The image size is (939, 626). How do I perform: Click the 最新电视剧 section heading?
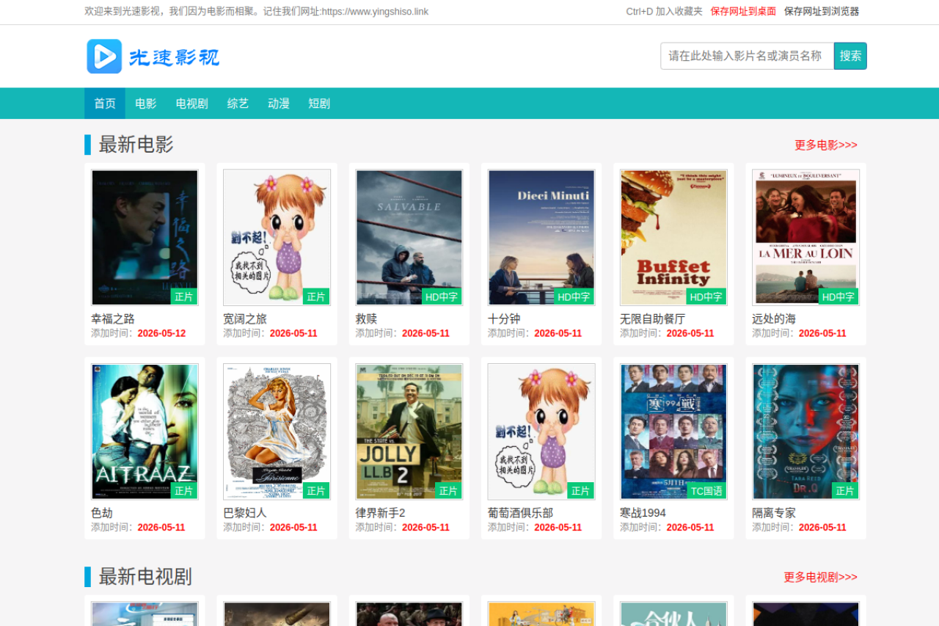145,577
